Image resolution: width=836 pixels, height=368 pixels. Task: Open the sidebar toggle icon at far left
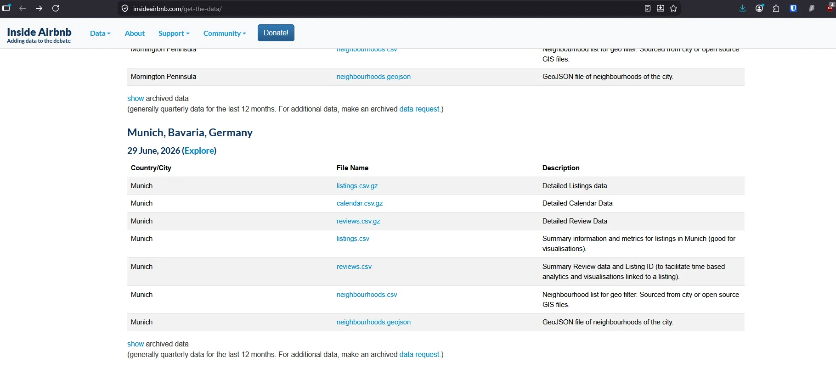pyautogui.click(x=6, y=8)
